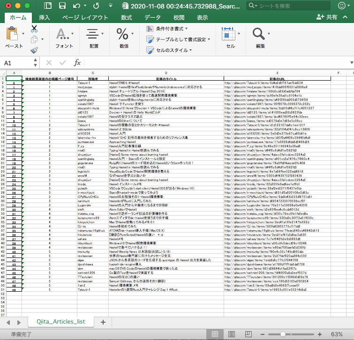Screen dimensions: 354x340
Task: Expand the 数値 group dropdown arrow
Action: tap(133, 34)
